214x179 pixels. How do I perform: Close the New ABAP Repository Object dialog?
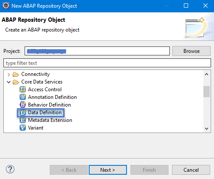tap(206, 6)
